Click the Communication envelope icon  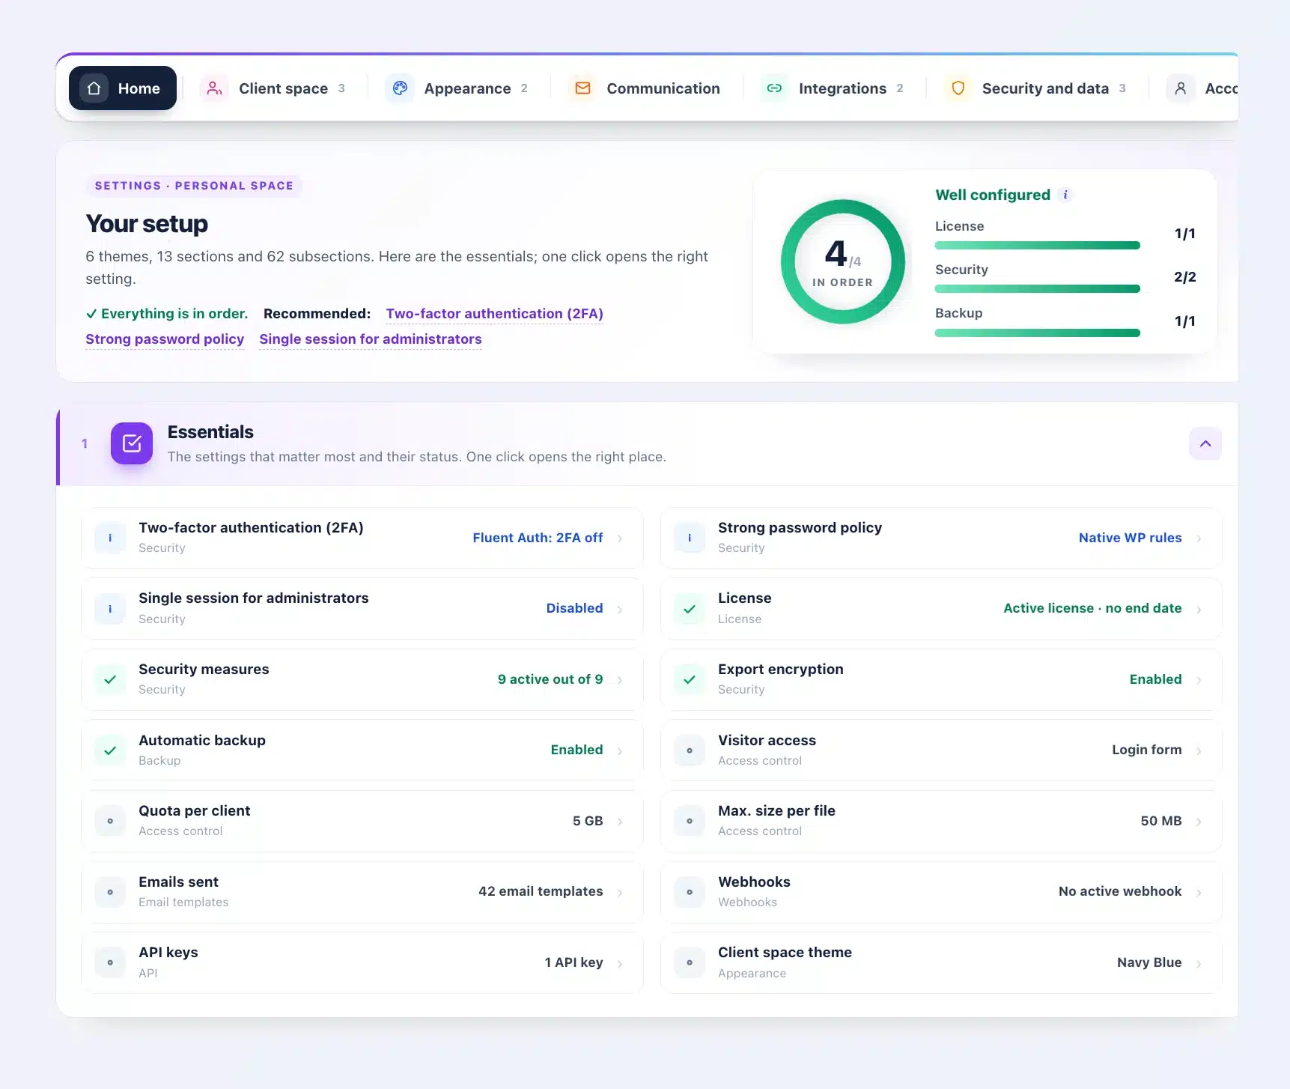click(x=582, y=88)
